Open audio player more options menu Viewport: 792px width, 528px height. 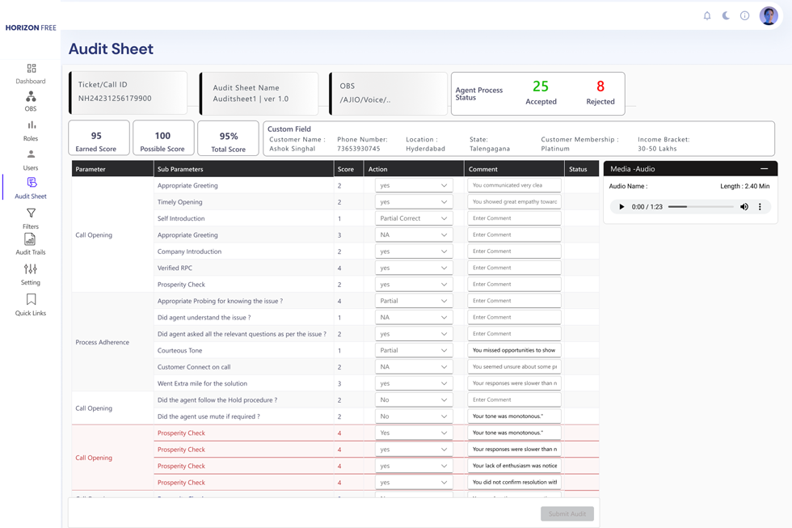coord(760,207)
